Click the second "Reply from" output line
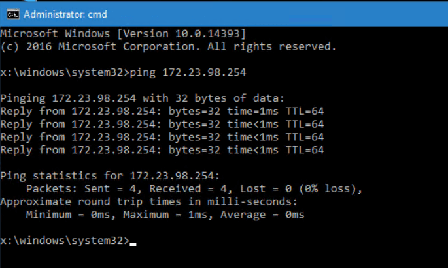 coord(162,124)
